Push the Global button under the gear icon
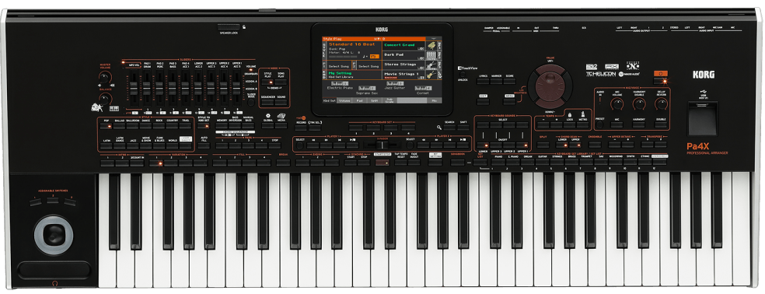The image size is (765, 294). coord(268,125)
